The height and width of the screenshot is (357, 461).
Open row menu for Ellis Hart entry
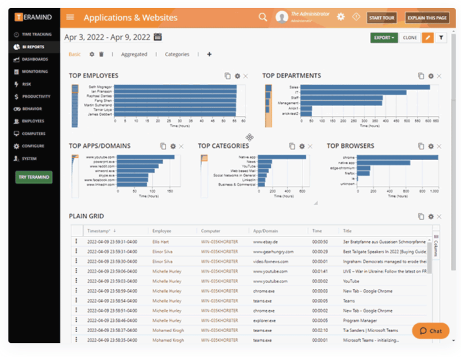tap(76, 241)
